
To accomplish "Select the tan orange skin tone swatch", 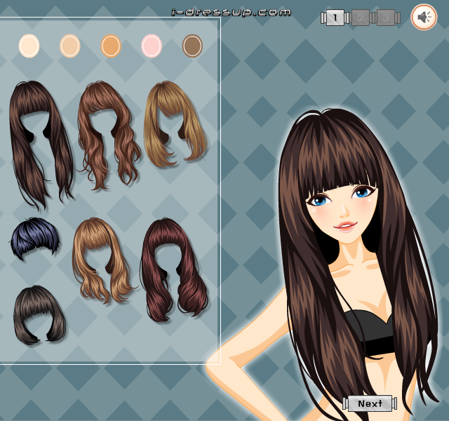I will 111,46.
